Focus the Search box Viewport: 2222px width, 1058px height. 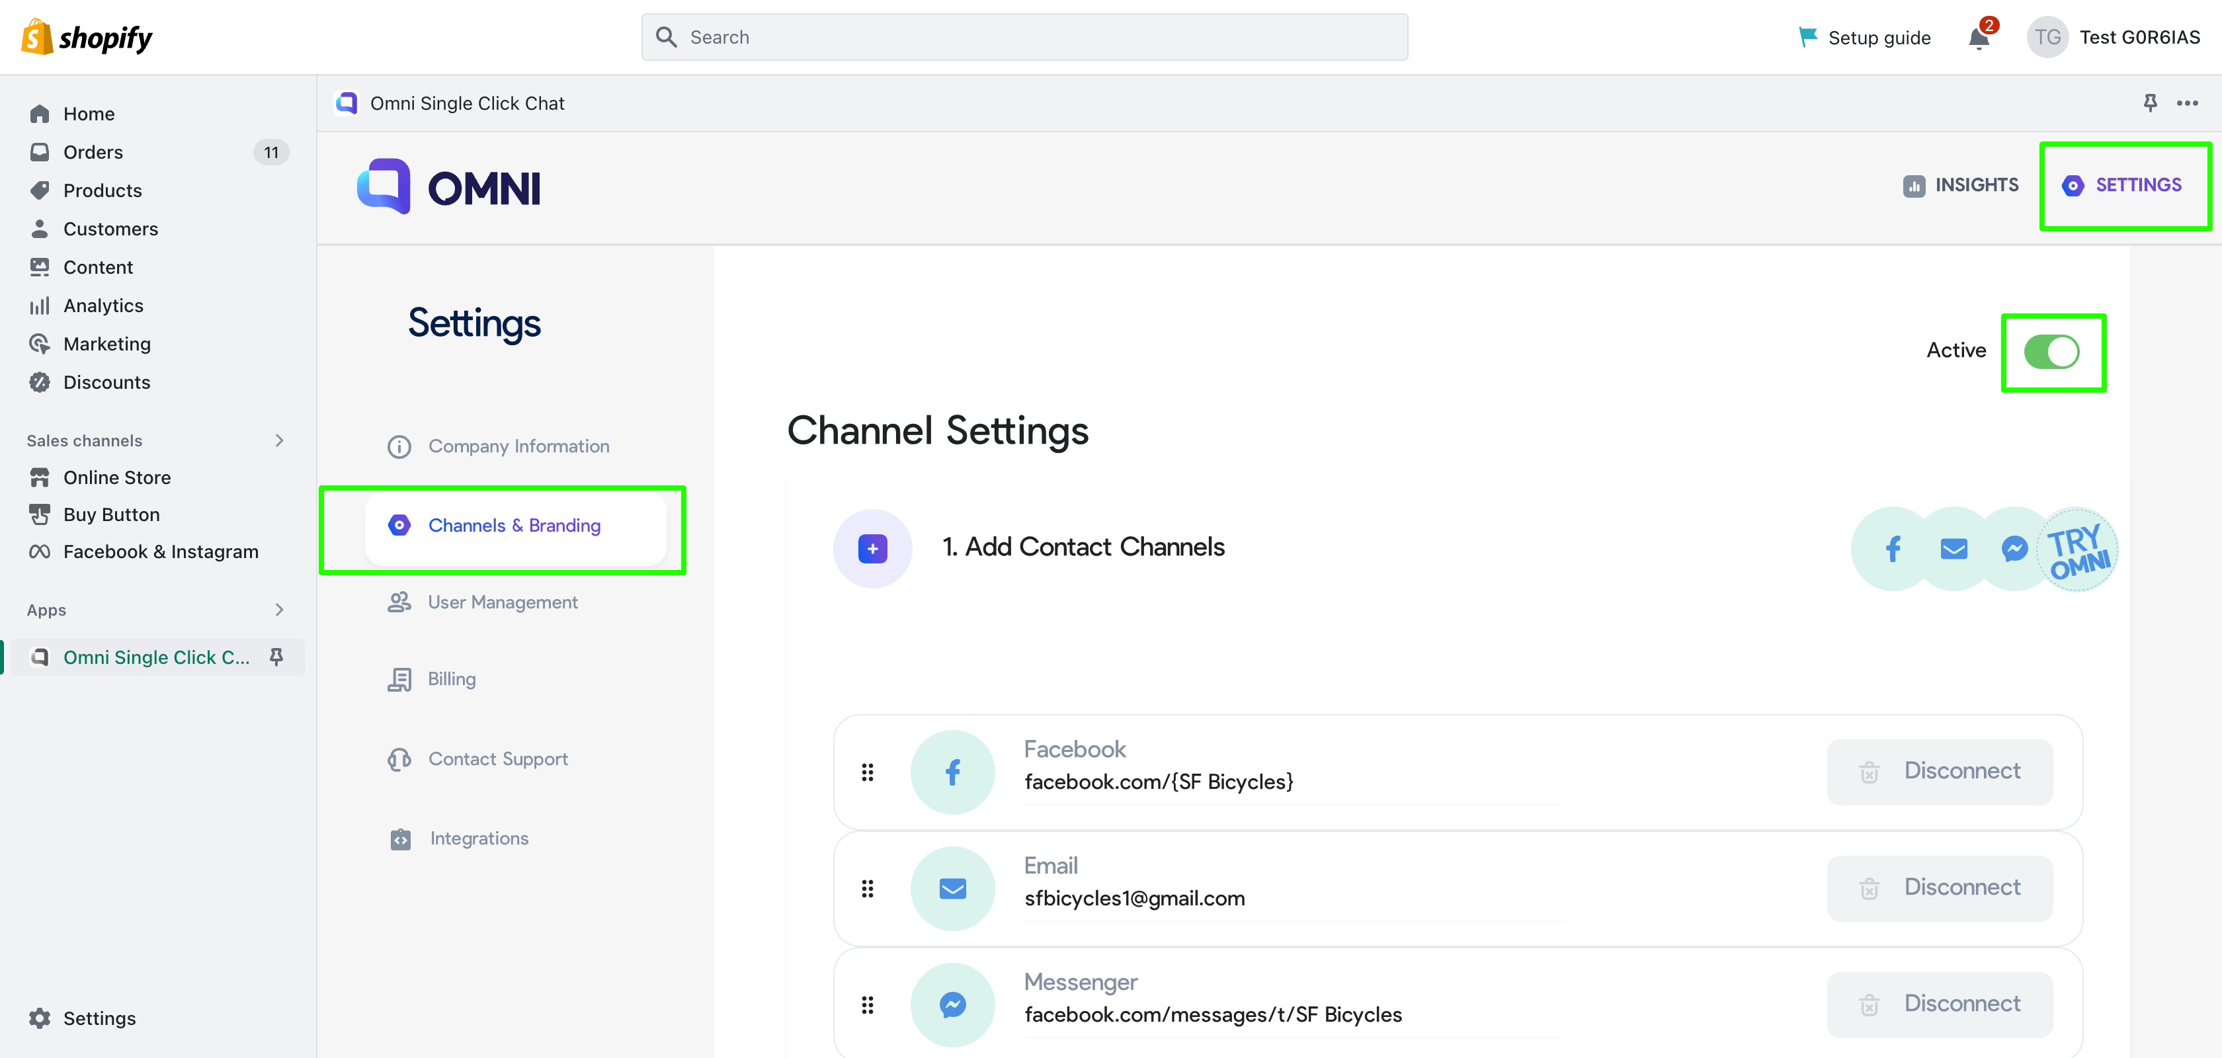tap(1024, 37)
